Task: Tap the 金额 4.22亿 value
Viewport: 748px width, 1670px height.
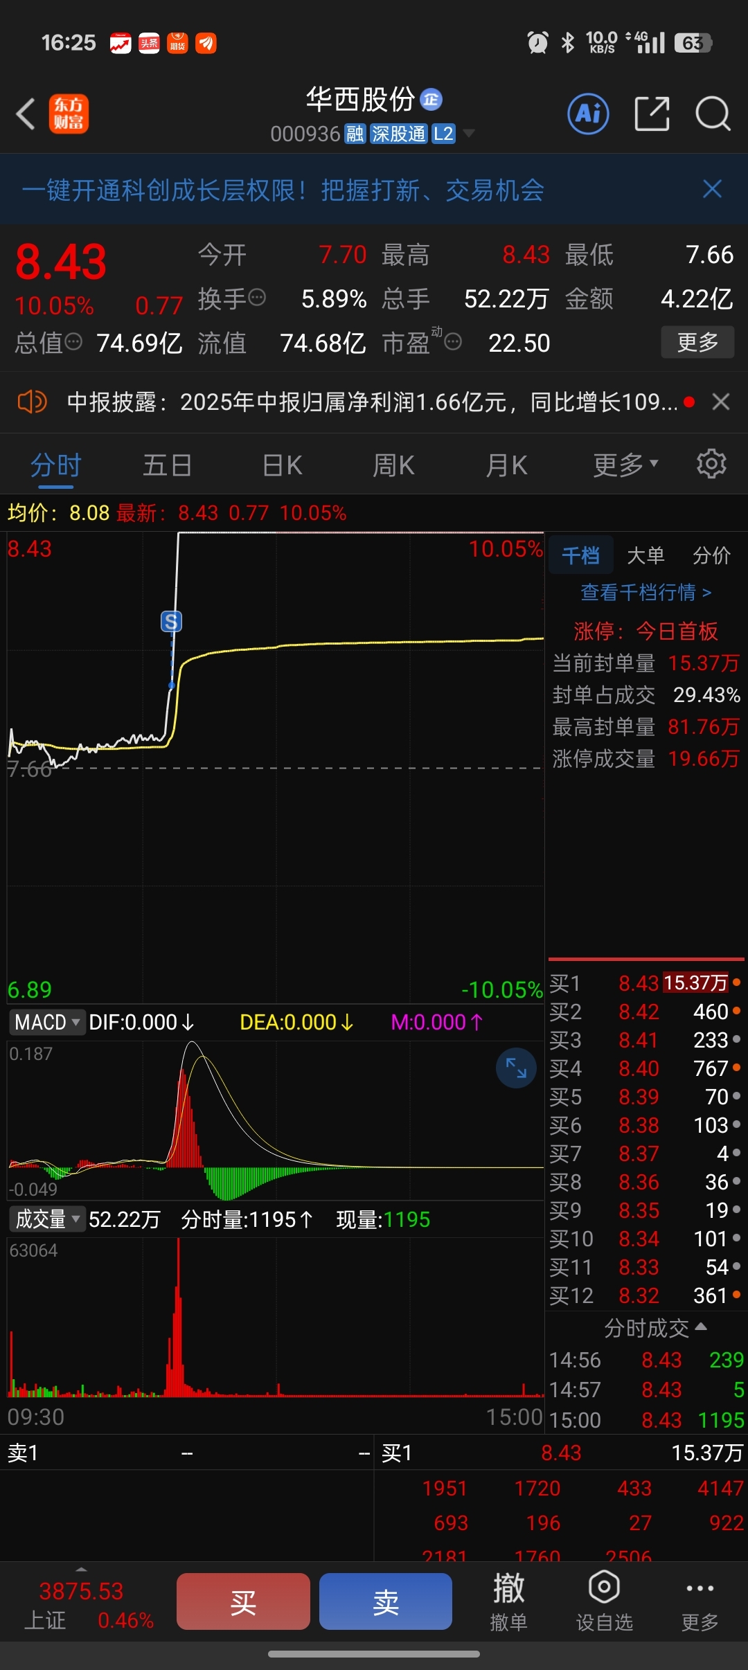Action: tap(697, 298)
